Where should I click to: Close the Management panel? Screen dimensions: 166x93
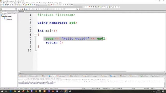tap(16, 11)
